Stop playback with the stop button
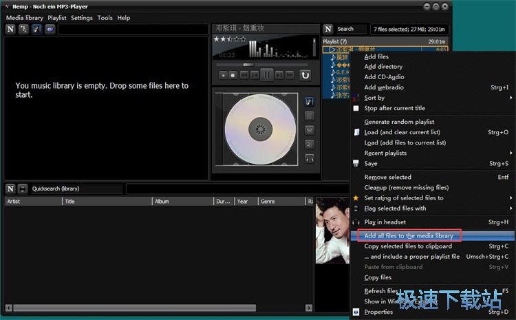 tap(233, 76)
